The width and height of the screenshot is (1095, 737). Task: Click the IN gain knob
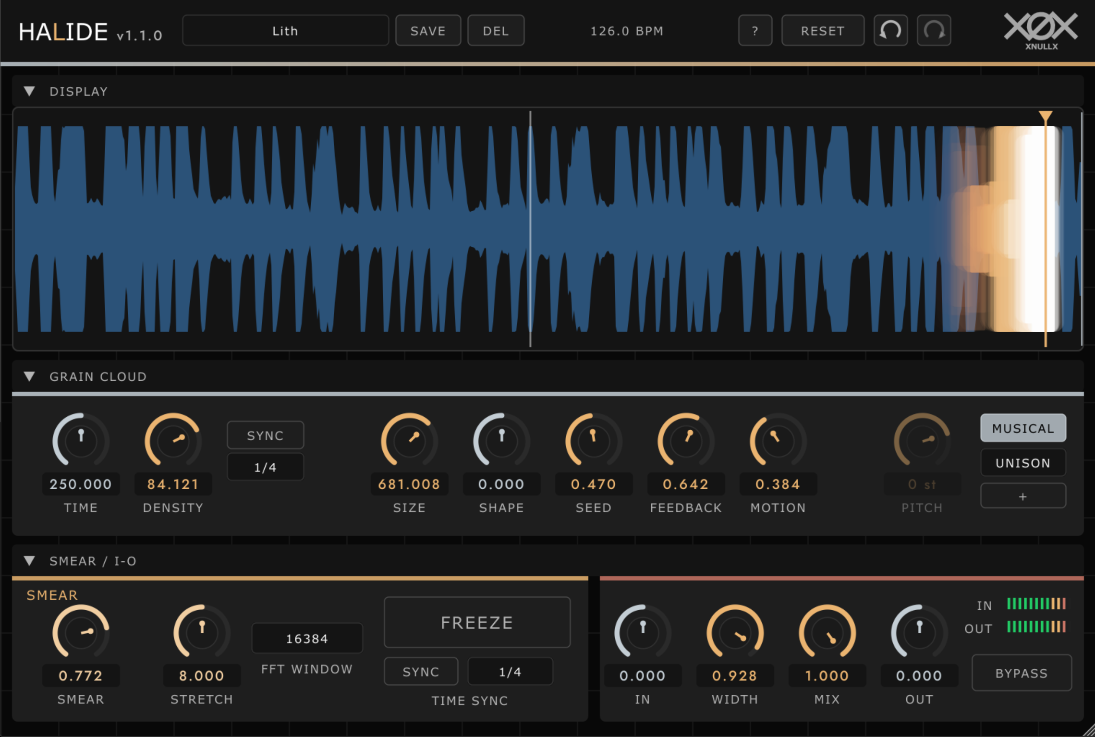(643, 631)
